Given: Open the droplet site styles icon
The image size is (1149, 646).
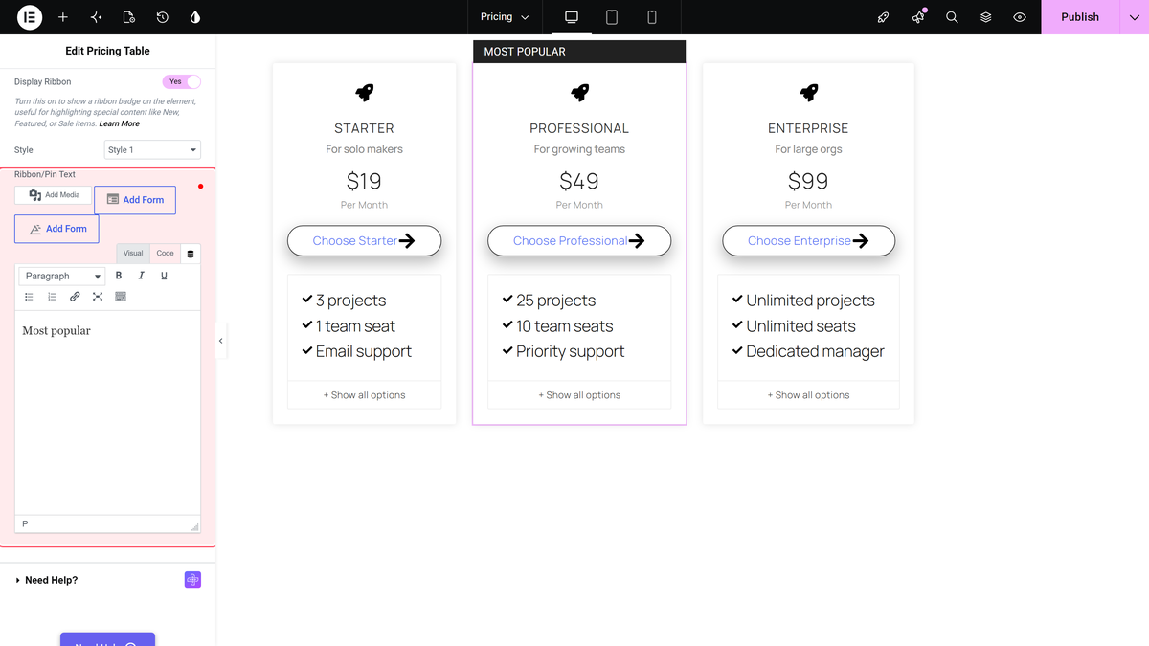Looking at the screenshot, I should [x=195, y=17].
